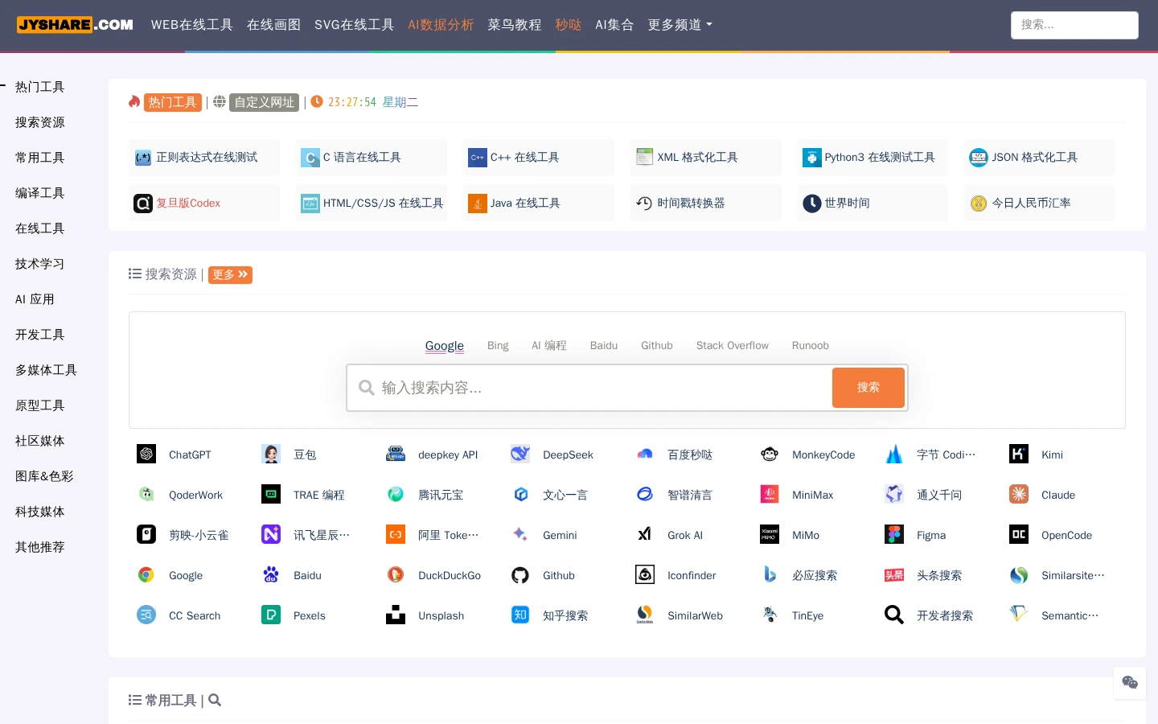Select the Bing search engine tab
The image size is (1158, 724).
coord(498,345)
